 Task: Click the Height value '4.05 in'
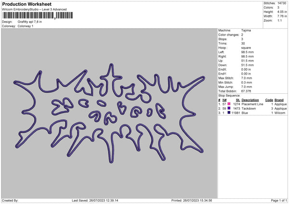tap(282, 12)
